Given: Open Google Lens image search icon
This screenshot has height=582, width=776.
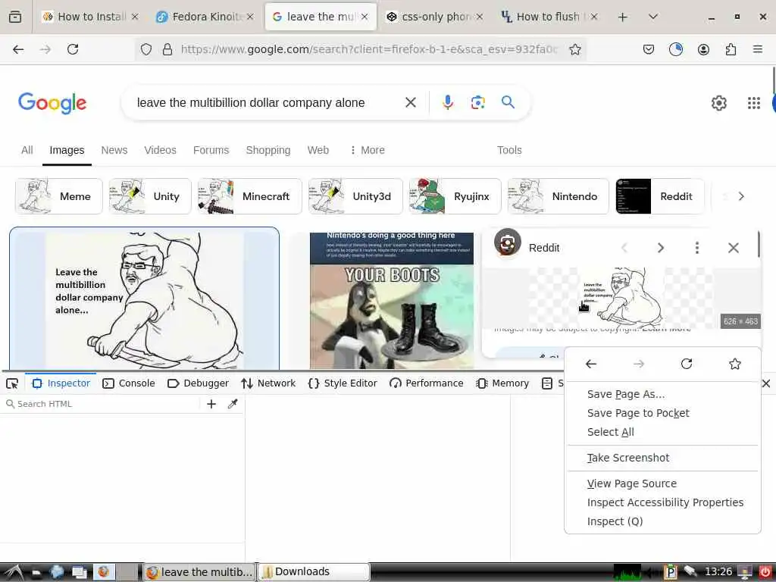Looking at the screenshot, I should click(477, 102).
